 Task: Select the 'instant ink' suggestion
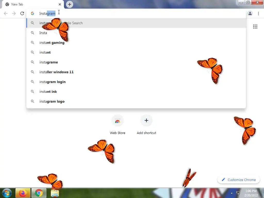136,92
